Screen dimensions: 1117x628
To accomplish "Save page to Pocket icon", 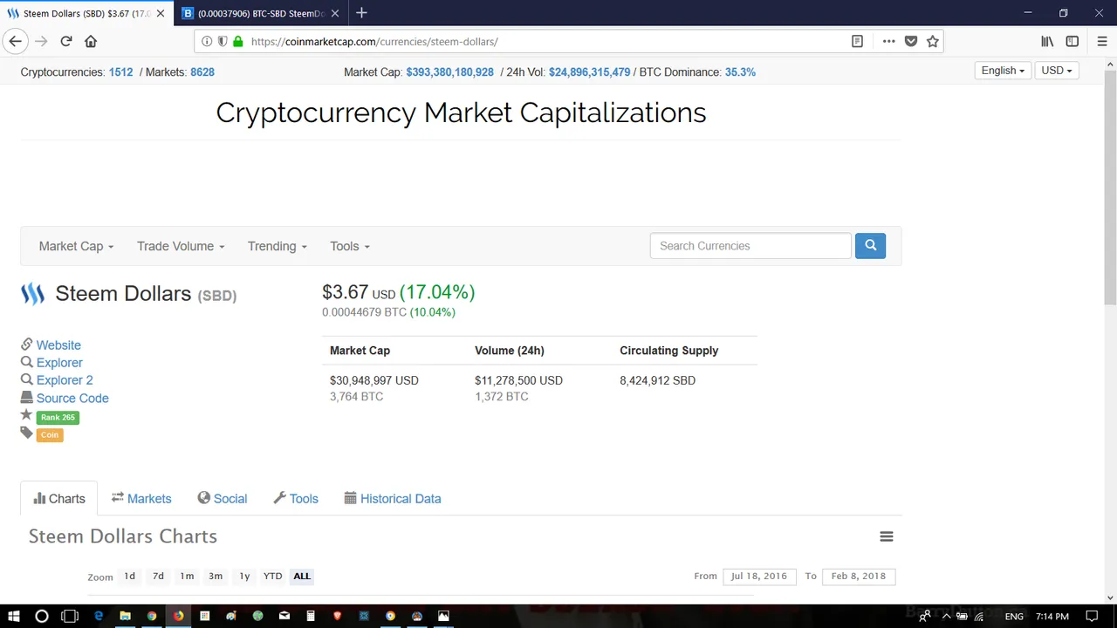I will pyautogui.click(x=911, y=41).
